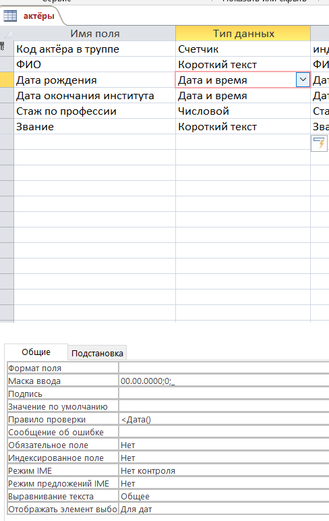Select field name Код актёра в труппе
Viewport: 329px width, 521px height.
point(94,49)
